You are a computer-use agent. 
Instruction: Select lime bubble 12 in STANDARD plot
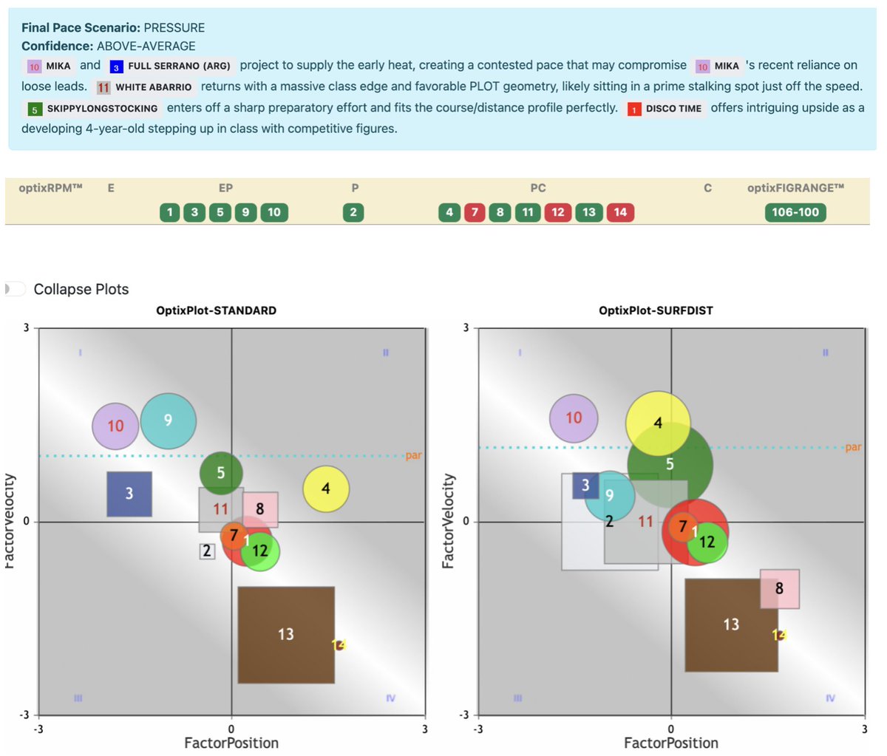(260, 551)
